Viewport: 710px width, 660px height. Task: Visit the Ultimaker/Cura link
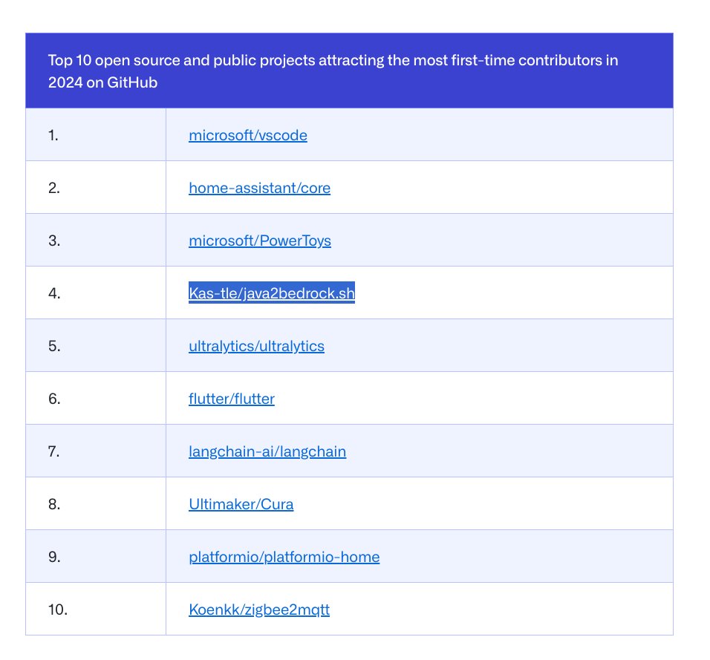(241, 504)
